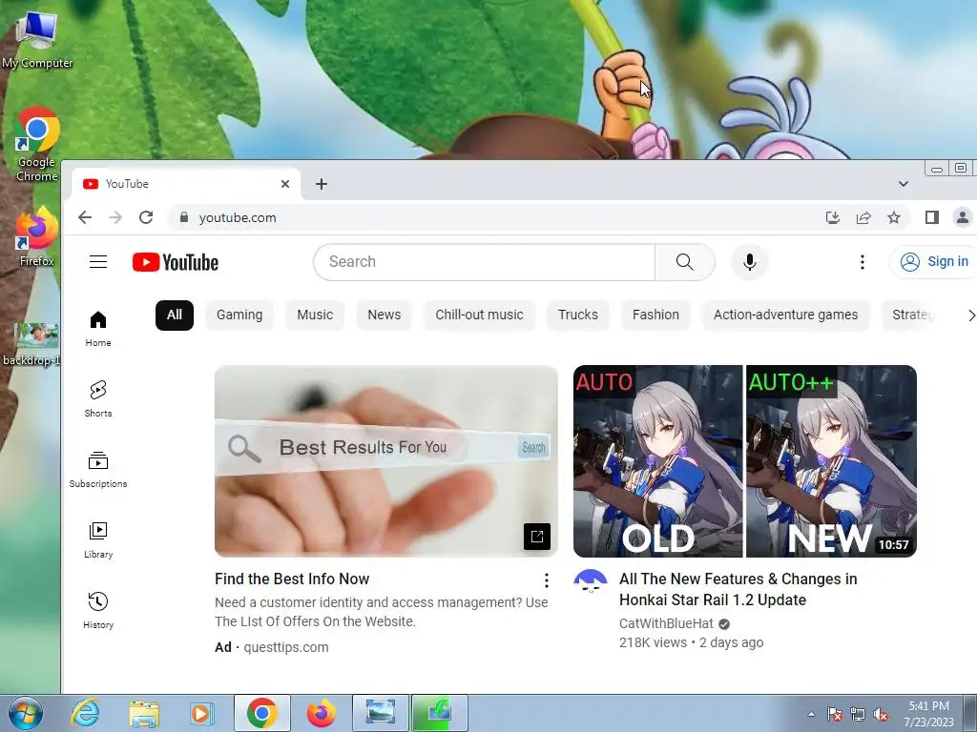977x732 pixels.
Task: Open the media player taskbar icon
Action: pos(200,713)
